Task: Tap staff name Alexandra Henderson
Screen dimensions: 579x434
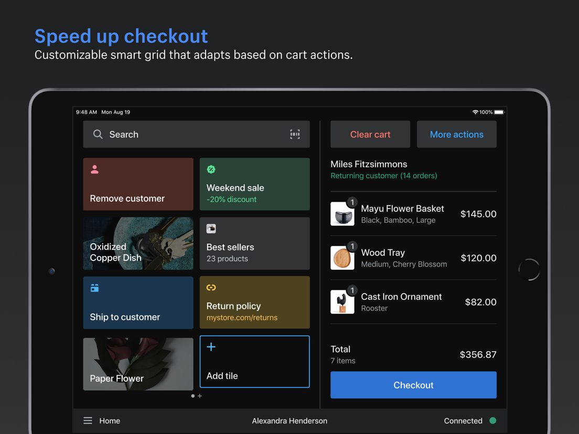Action: 290,420
